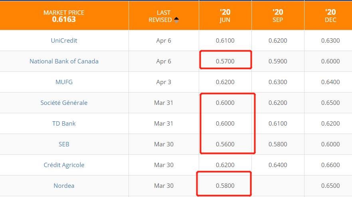Open the SEB bank link
The image size is (352, 197).
coord(64,144)
